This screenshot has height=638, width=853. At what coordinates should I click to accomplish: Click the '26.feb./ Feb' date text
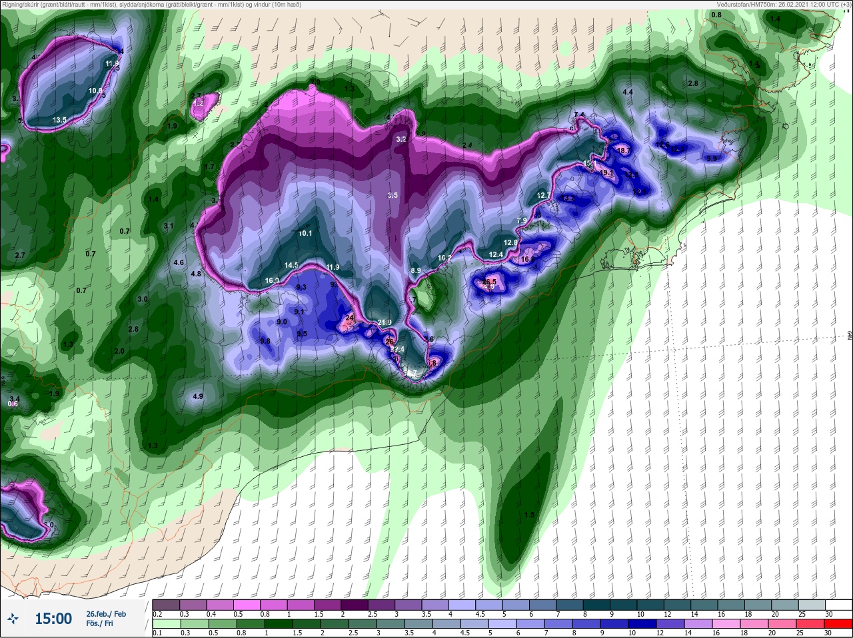pyautogui.click(x=106, y=614)
